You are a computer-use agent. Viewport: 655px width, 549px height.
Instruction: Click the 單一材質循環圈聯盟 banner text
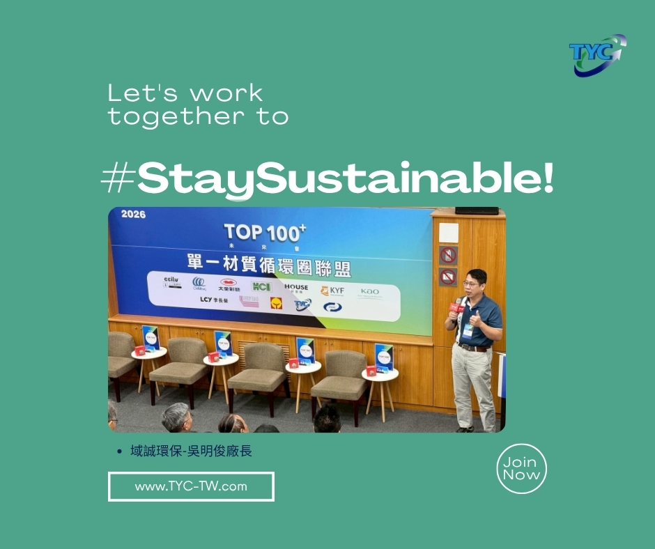[x=268, y=265]
